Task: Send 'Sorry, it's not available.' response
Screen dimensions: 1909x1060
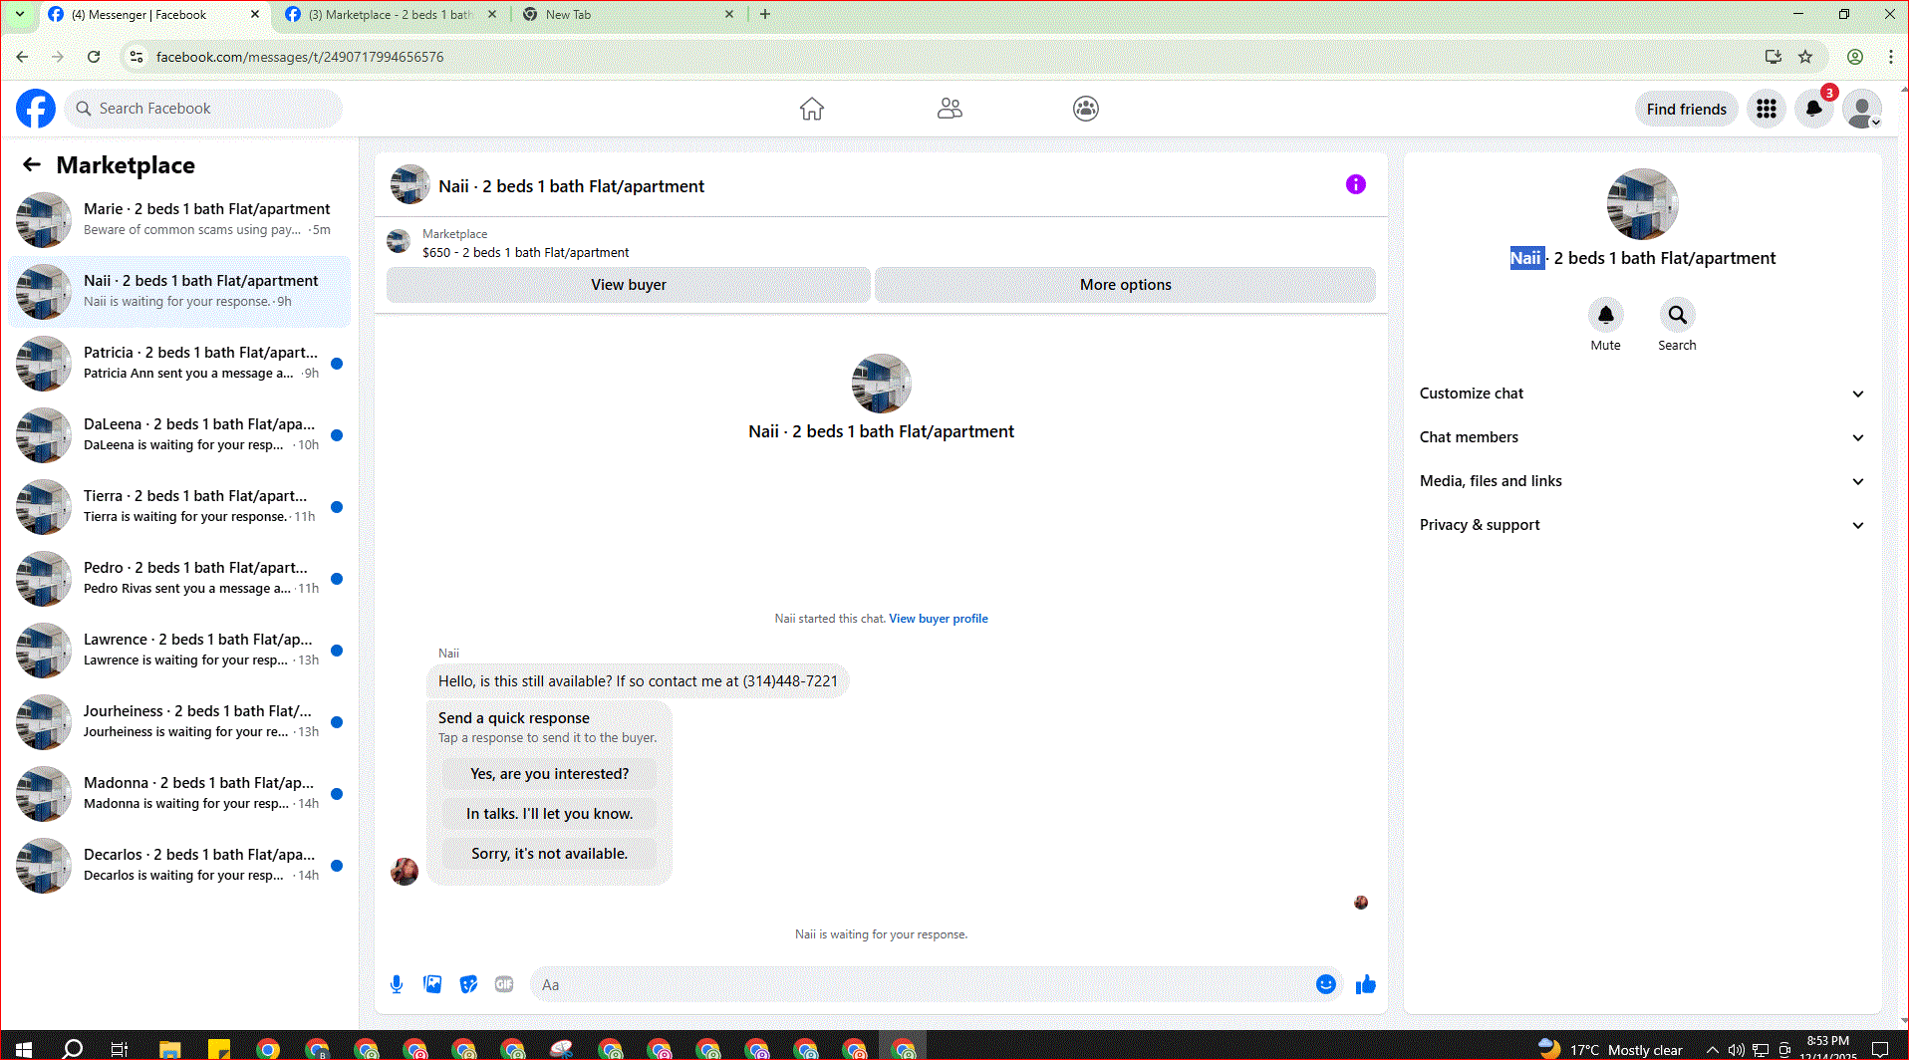Action: click(550, 854)
